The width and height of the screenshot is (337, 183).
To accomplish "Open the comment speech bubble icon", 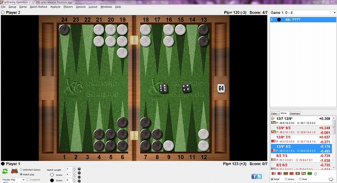I will coord(331,179).
